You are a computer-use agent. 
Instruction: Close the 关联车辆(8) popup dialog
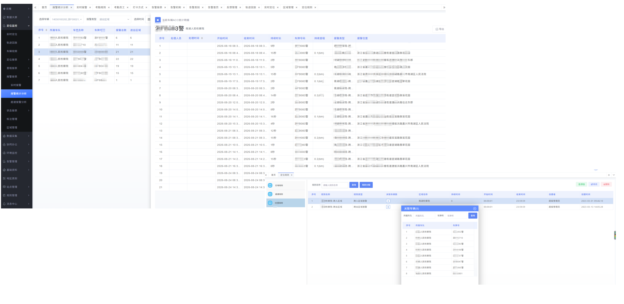point(475,209)
